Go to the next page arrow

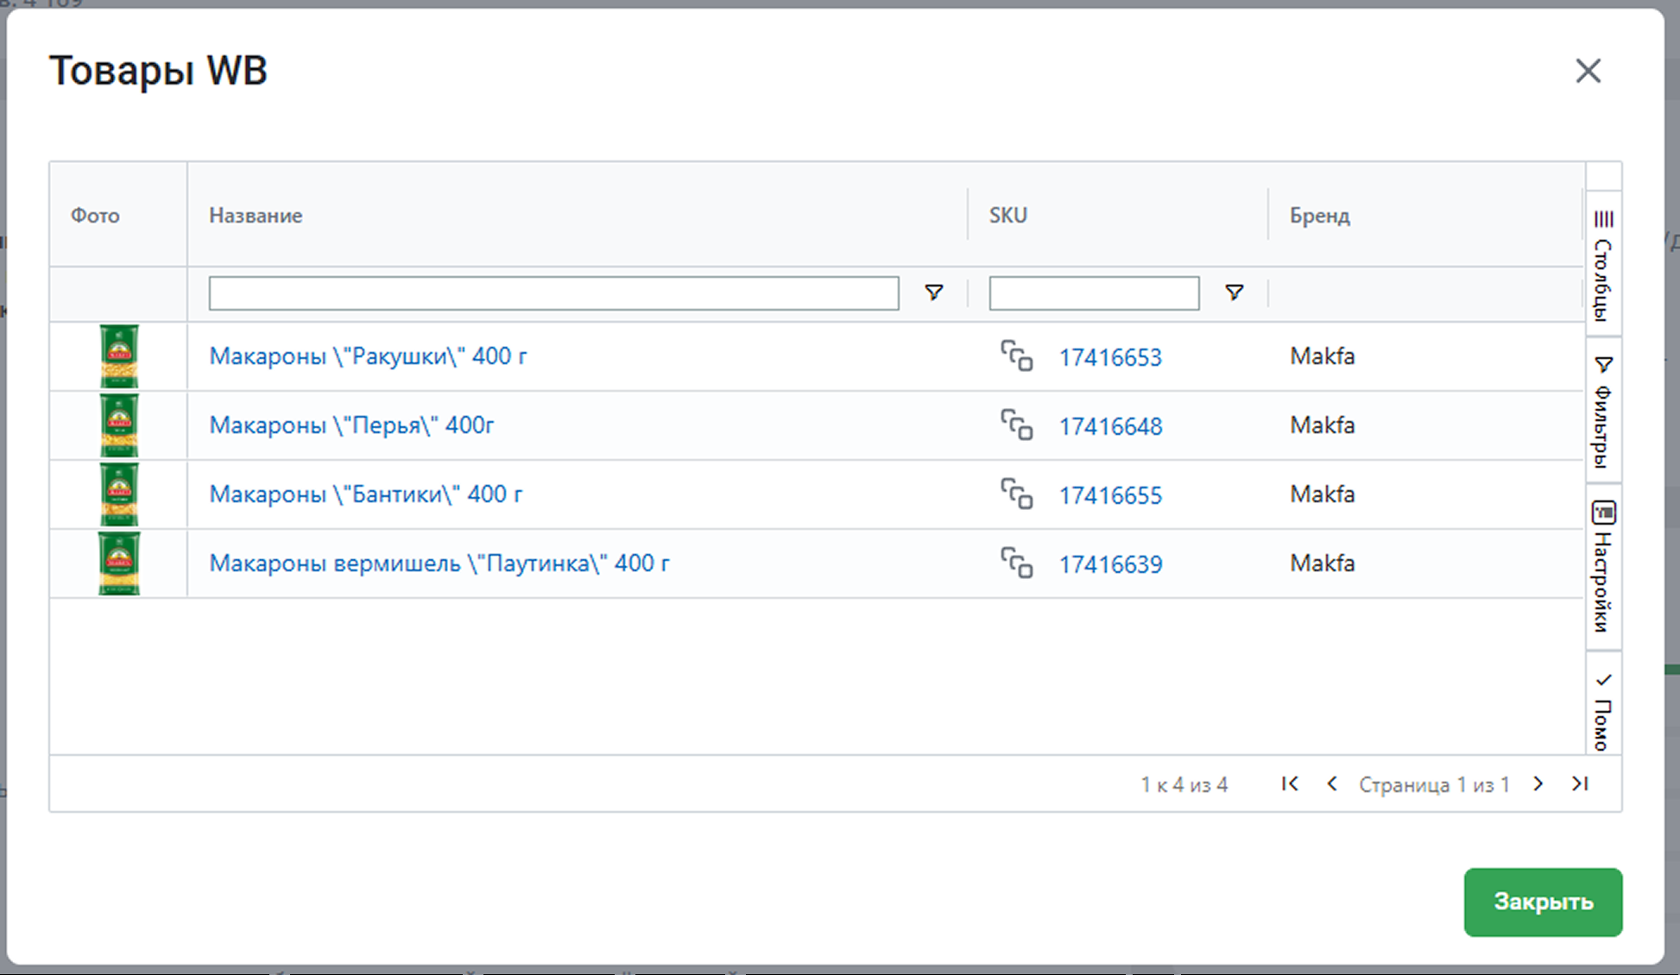(x=1538, y=783)
